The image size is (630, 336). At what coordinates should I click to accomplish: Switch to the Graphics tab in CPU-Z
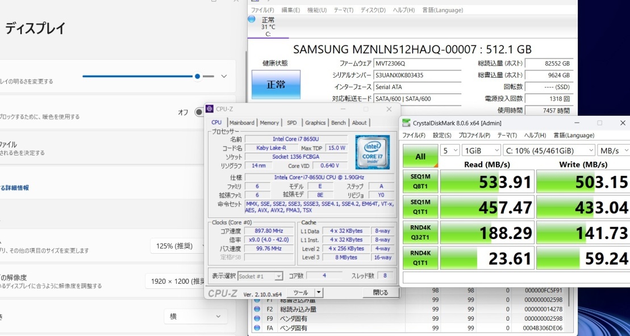pos(315,123)
